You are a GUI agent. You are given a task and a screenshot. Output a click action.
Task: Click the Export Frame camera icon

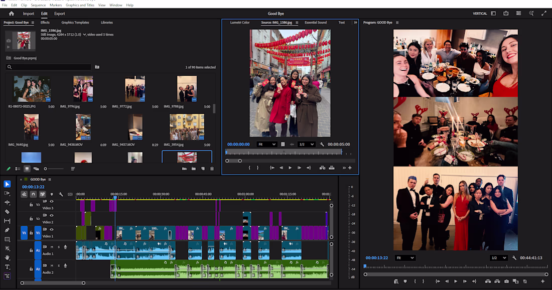tap(506, 281)
